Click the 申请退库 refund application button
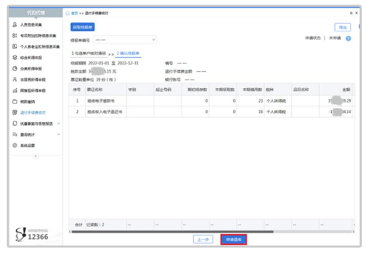 click(233, 239)
